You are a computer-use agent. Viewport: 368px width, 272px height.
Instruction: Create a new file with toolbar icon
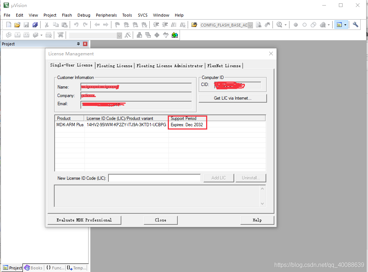coord(9,25)
